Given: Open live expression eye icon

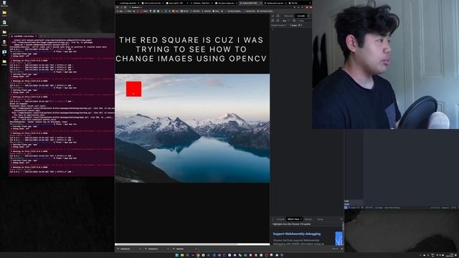Looking at the screenshot, I should click(294, 21).
